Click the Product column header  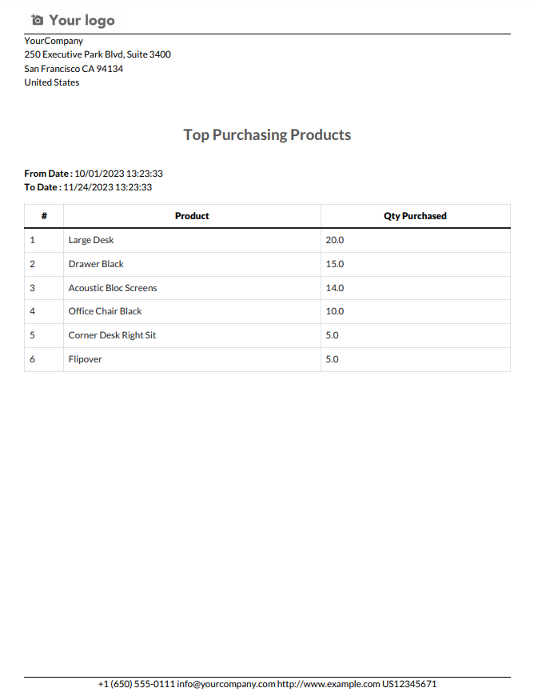click(x=192, y=216)
